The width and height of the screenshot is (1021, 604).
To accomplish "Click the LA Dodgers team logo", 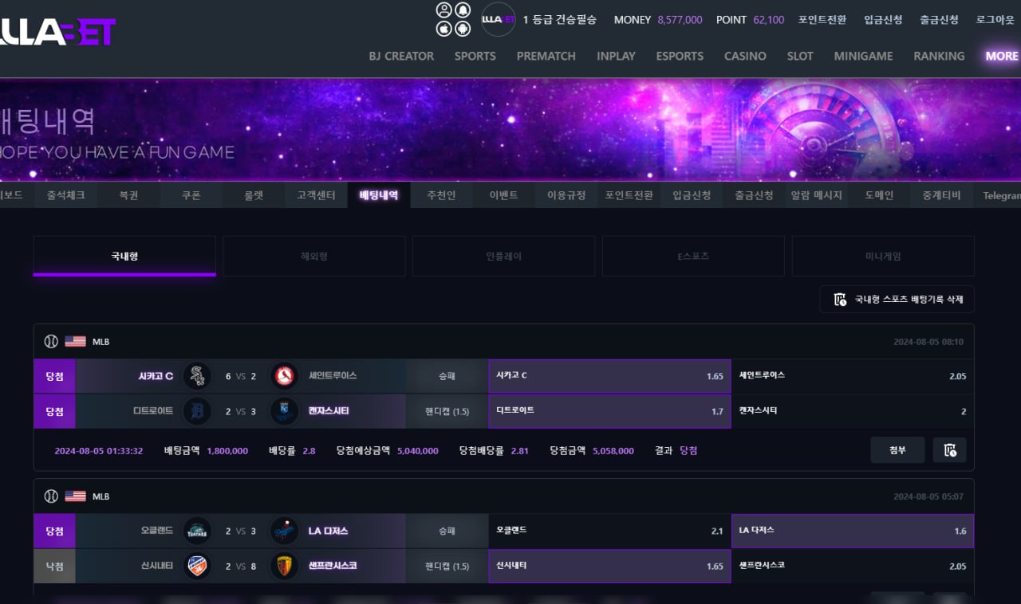I will click(284, 531).
